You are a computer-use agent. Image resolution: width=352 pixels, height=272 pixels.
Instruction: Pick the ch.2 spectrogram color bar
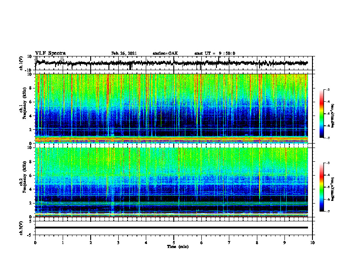tap(322, 187)
